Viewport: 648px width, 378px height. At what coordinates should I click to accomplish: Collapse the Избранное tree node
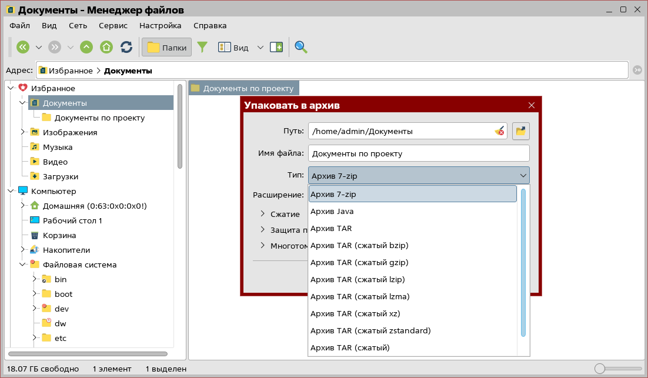click(11, 88)
